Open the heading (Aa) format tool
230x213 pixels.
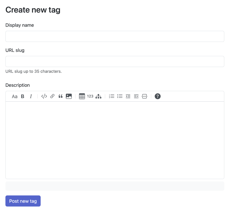[x=15, y=96]
